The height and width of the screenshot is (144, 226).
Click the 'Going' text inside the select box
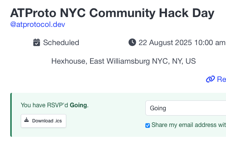[x=158, y=108]
